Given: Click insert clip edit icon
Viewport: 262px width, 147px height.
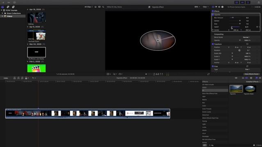Looking at the screenshot, I should [x=18, y=78].
